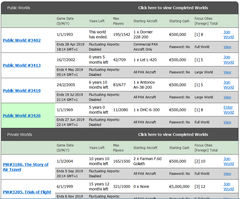
Task: Open the Public World #3402 link
Action: [x=22, y=40]
